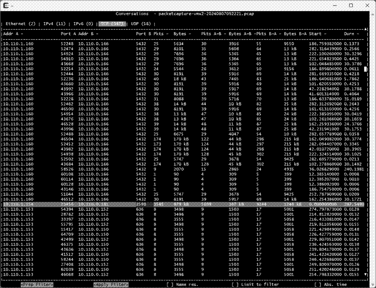
Task: Click the terminal window icon in the titlebar
Action: (6, 5)
